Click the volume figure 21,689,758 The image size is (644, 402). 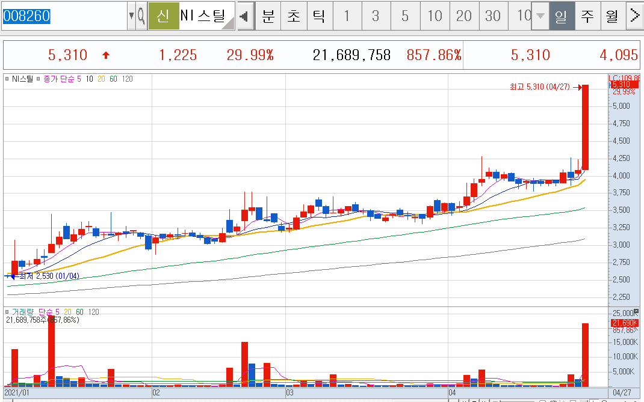click(x=351, y=55)
